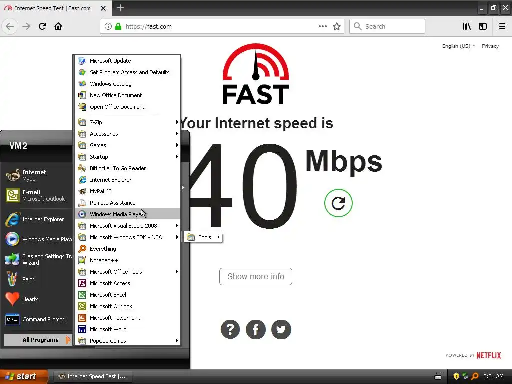Screen dimensions: 512x384
Task: Expand Microsoft Windows SDK v6.0A folder
Action: 128,237
